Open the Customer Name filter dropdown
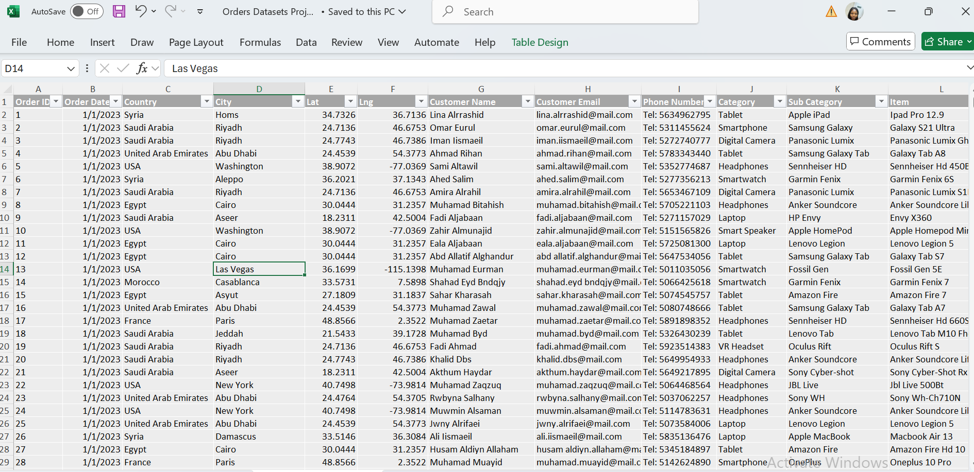 (x=528, y=102)
